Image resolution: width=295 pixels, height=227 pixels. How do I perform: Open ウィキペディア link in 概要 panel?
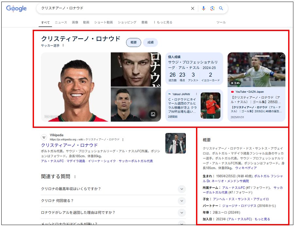[246, 168]
